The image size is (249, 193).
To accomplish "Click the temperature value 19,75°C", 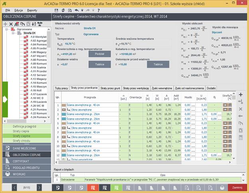I will pos(70,44).
